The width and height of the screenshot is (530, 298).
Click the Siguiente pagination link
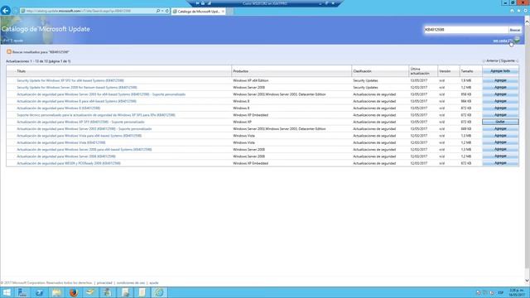(508, 60)
